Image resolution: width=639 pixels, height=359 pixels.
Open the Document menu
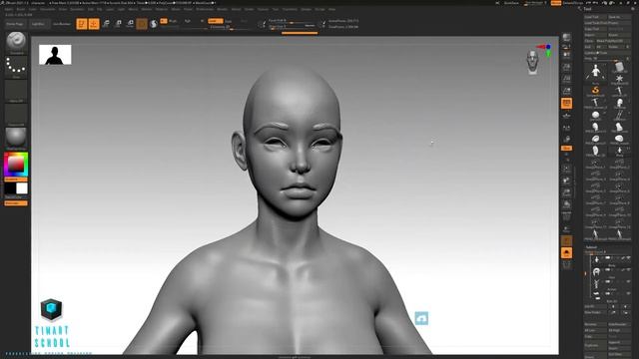[x=48, y=9]
